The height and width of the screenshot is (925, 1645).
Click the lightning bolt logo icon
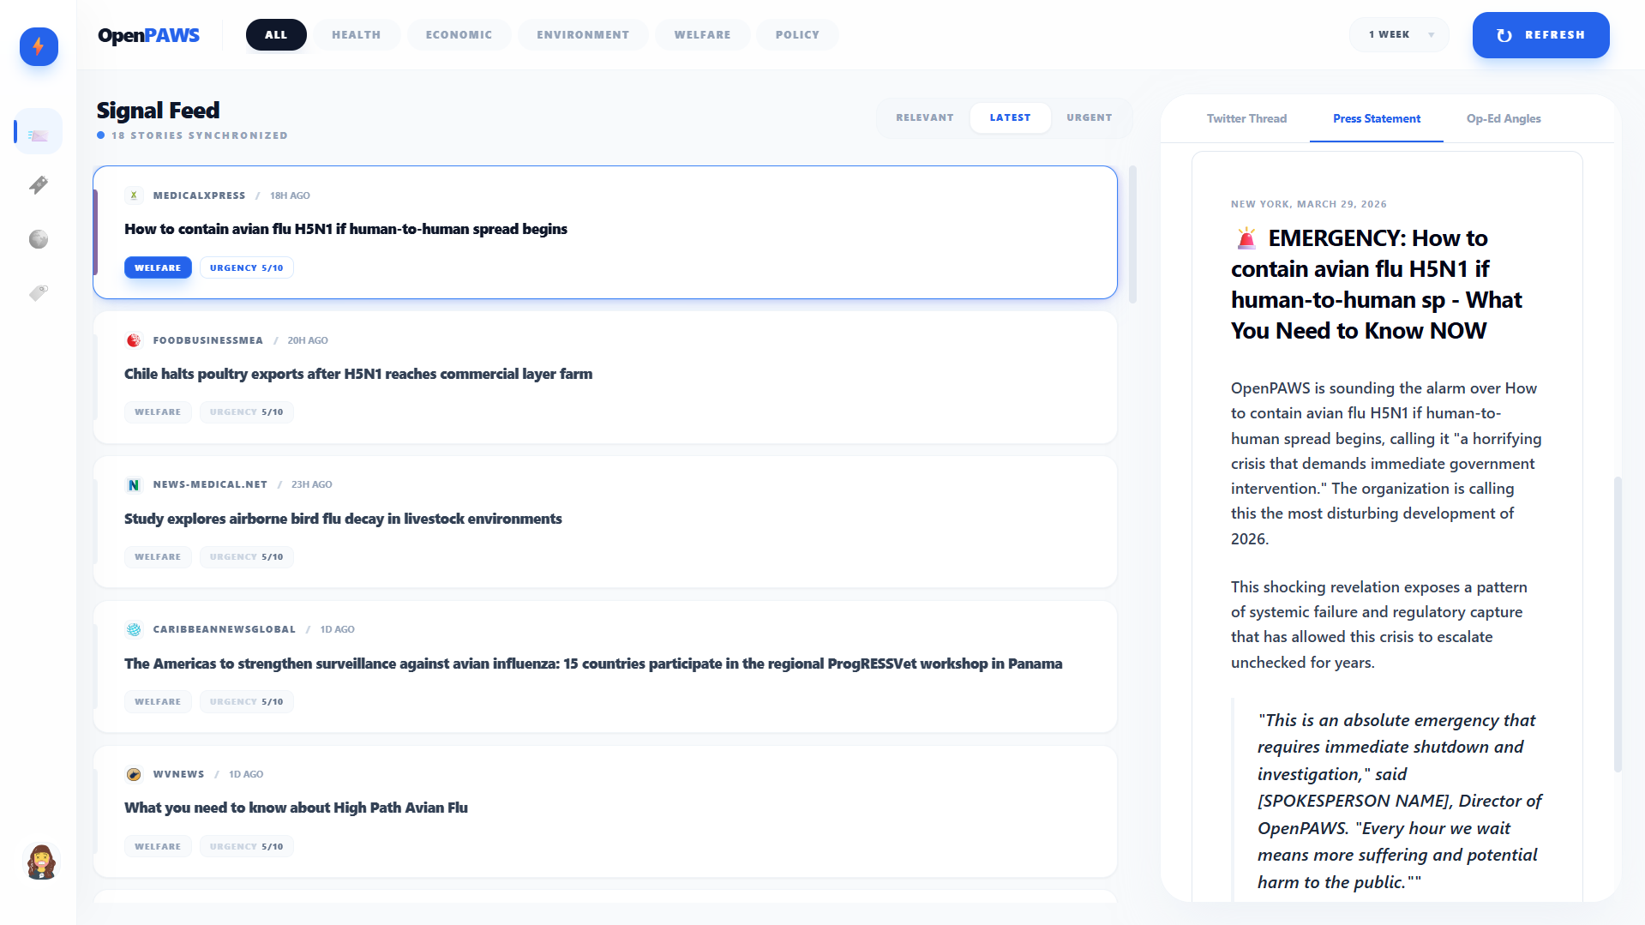(39, 46)
